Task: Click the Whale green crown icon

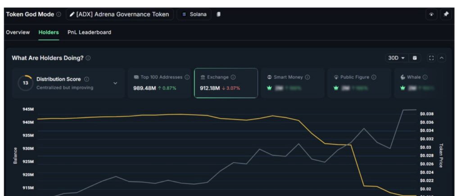Action: click(x=403, y=88)
